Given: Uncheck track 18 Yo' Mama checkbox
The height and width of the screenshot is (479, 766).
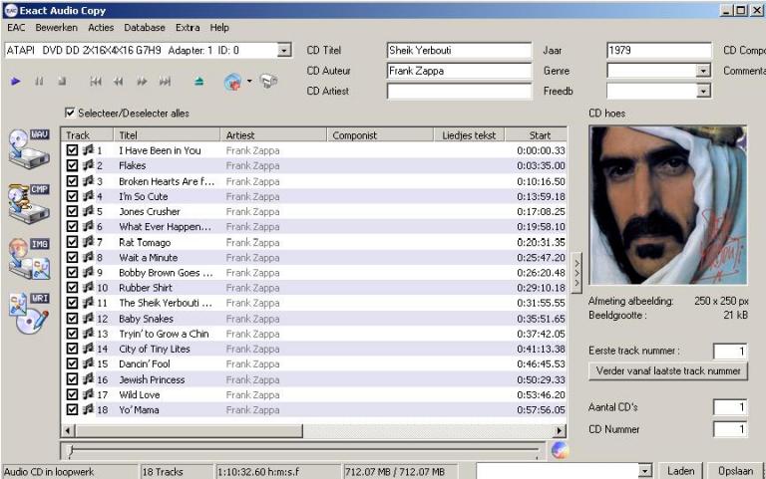Looking at the screenshot, I should click(72, 409).
